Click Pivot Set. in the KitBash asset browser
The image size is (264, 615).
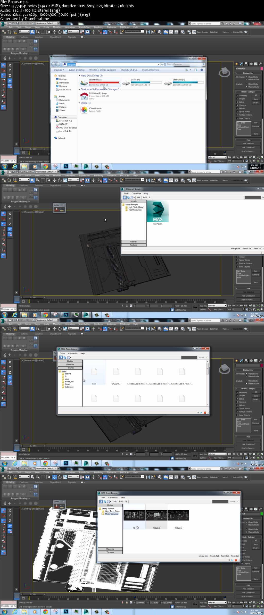click(x=235, y=556)
